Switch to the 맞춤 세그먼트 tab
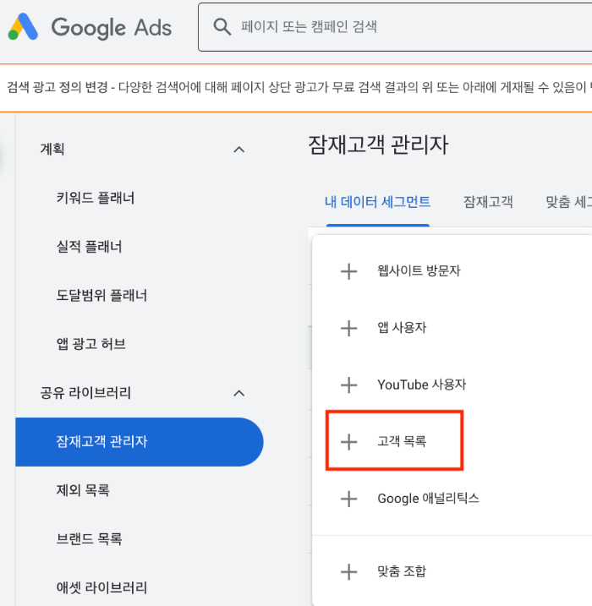The height and width of the screenshot is (606, 592). click(568, 202)
